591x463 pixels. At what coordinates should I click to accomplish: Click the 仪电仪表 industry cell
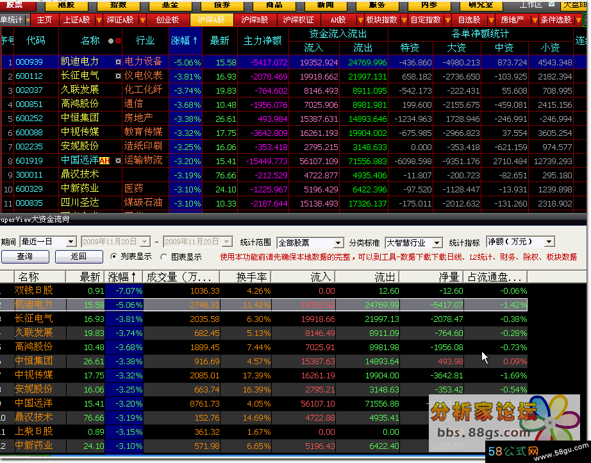[143, 76]
